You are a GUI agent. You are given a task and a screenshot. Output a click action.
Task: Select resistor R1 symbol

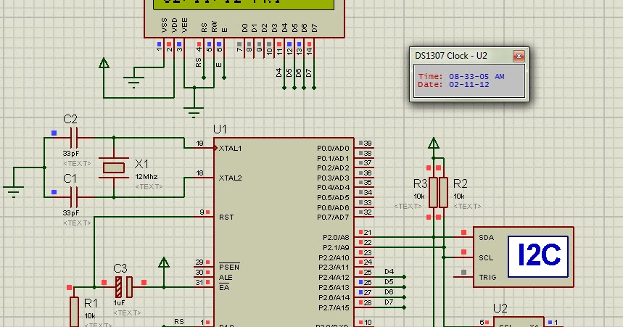(74, 312)
